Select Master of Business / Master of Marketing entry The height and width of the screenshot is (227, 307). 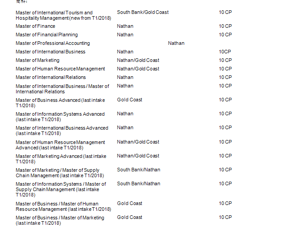click(x=60, y=220)
